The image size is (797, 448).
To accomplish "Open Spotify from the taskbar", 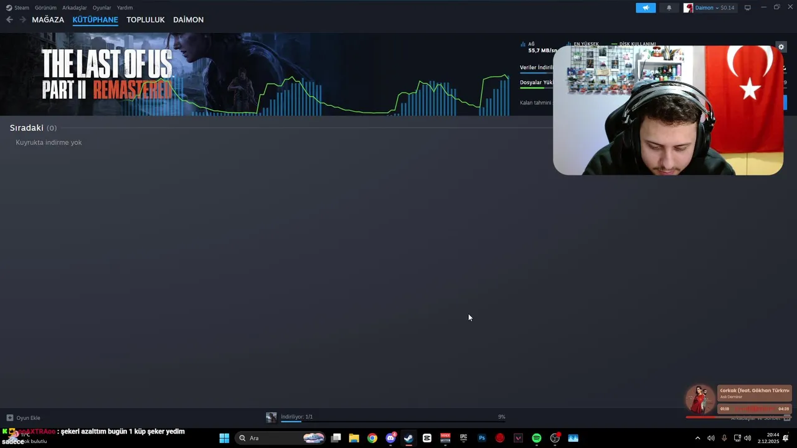I will (x=537, y=438).
